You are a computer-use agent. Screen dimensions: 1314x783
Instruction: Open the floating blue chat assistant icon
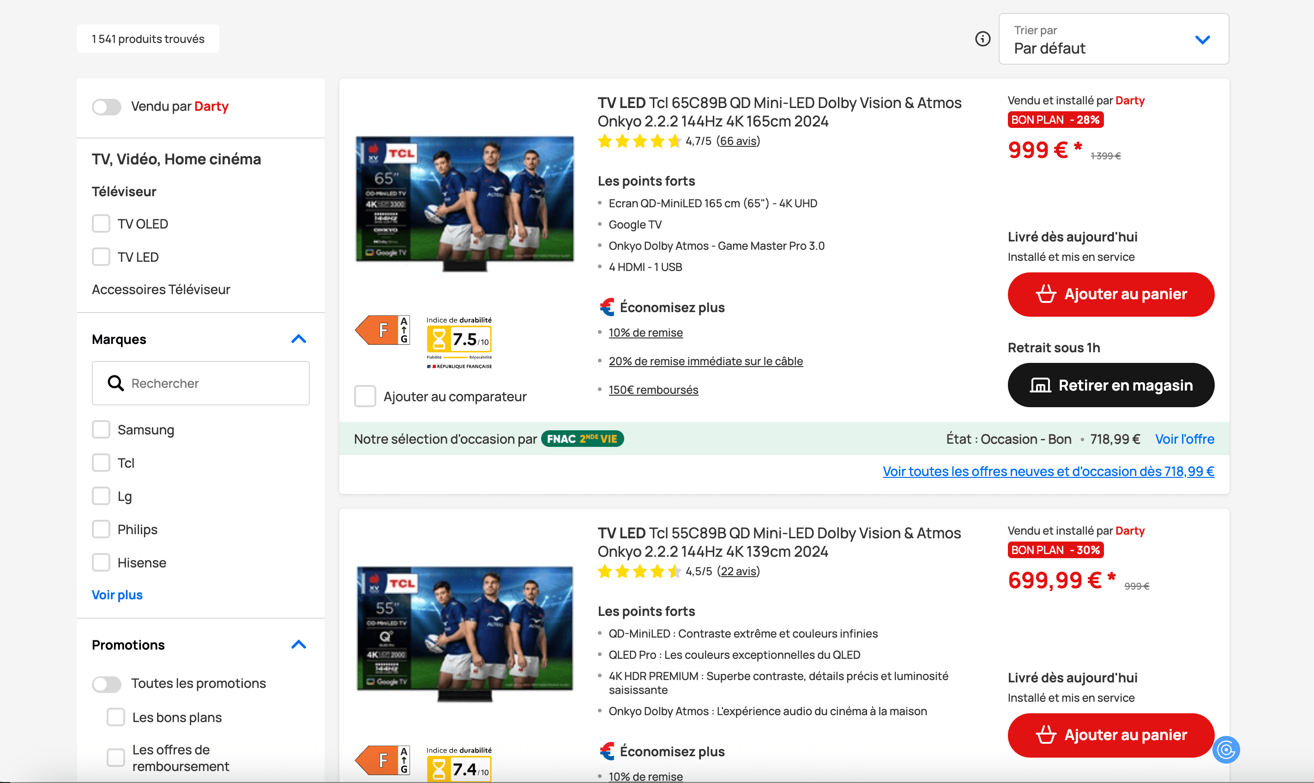point(1226,749)
